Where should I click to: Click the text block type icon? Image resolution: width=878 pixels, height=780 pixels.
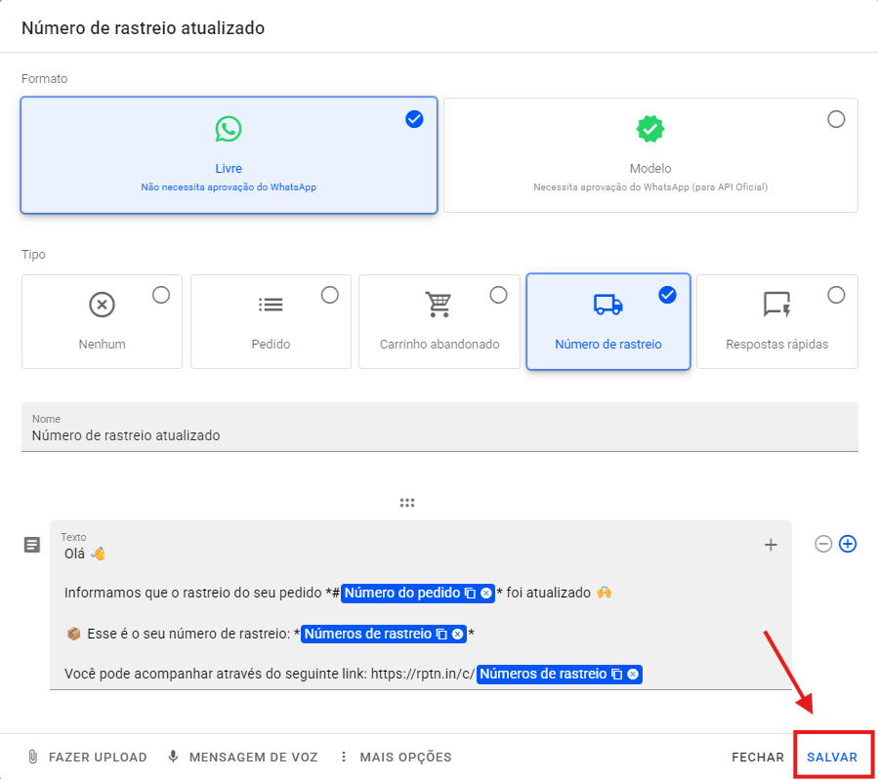(32, 545)
